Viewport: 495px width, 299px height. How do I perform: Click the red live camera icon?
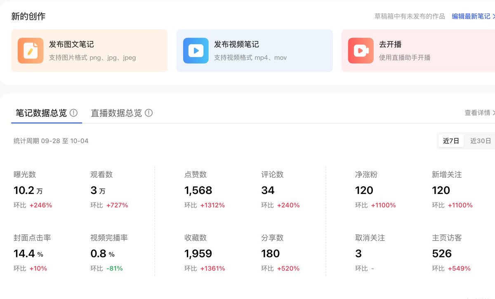tap(361, 51)
